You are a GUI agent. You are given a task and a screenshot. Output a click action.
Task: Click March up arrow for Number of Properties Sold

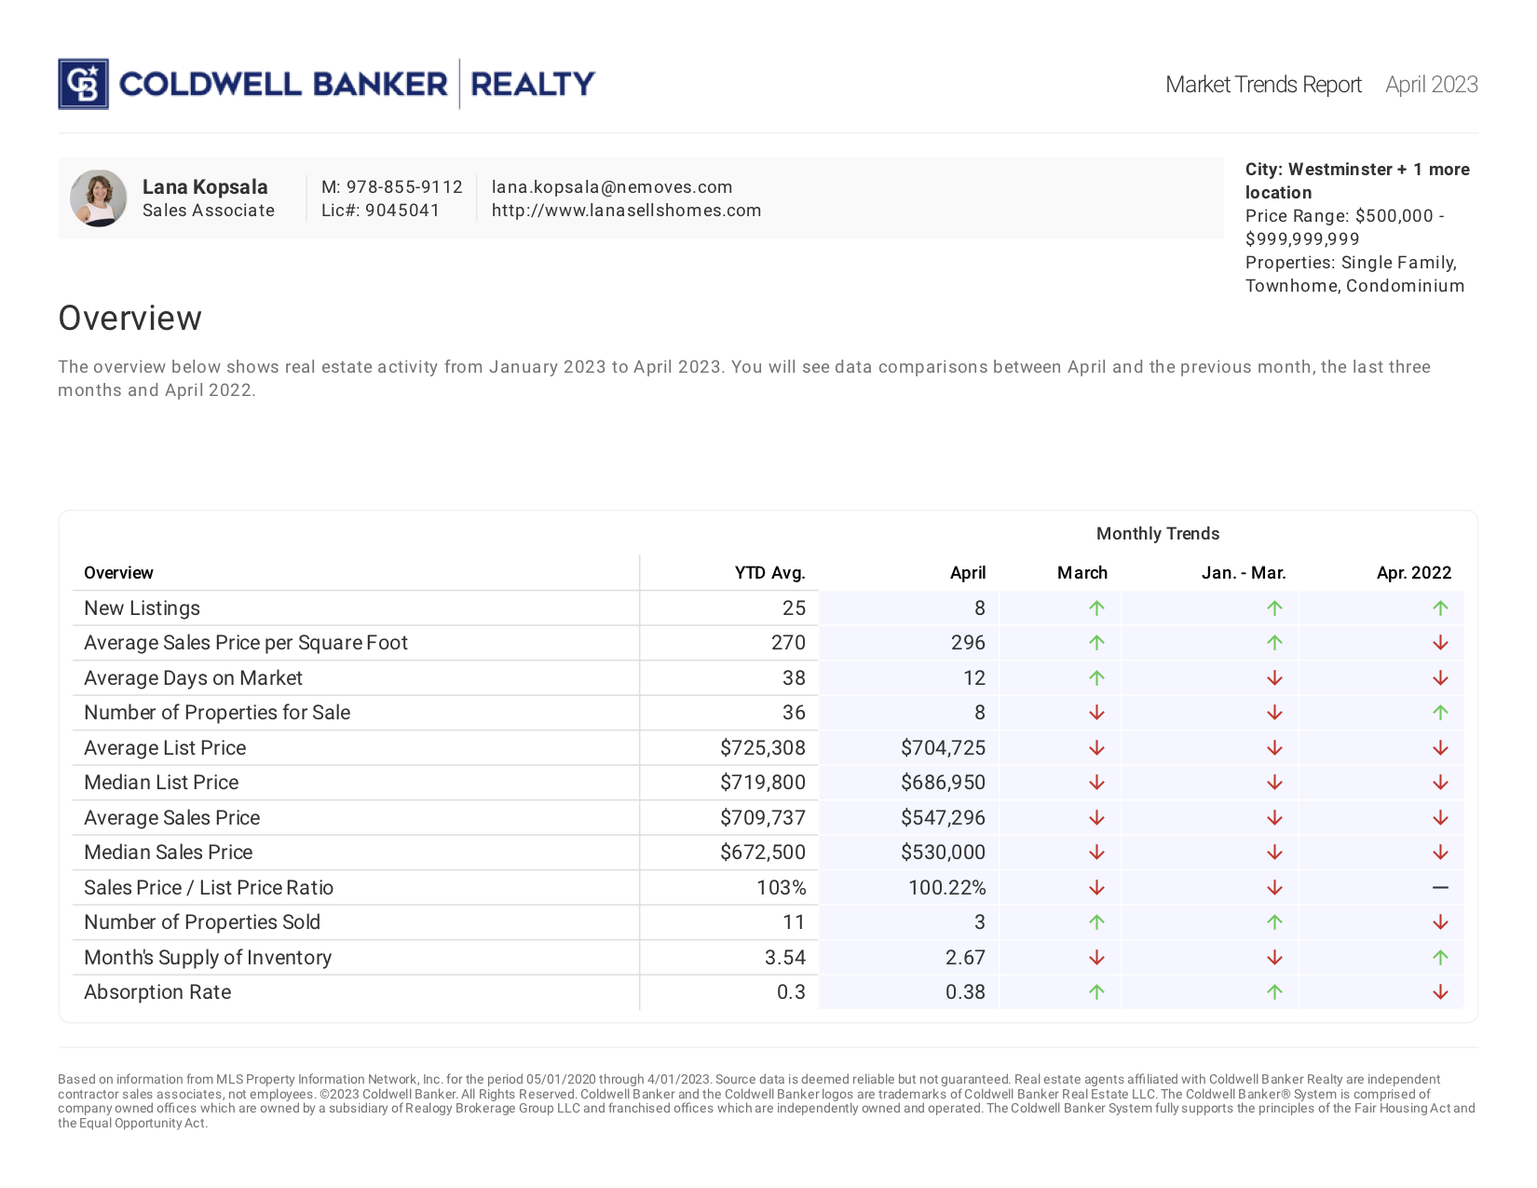click(x=1096, y=922)
